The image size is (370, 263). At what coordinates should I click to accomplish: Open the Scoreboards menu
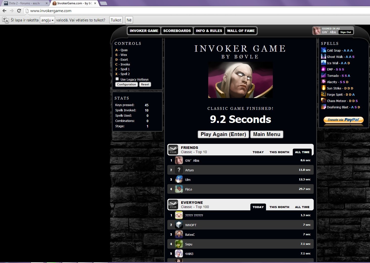(x=177, y=31)
